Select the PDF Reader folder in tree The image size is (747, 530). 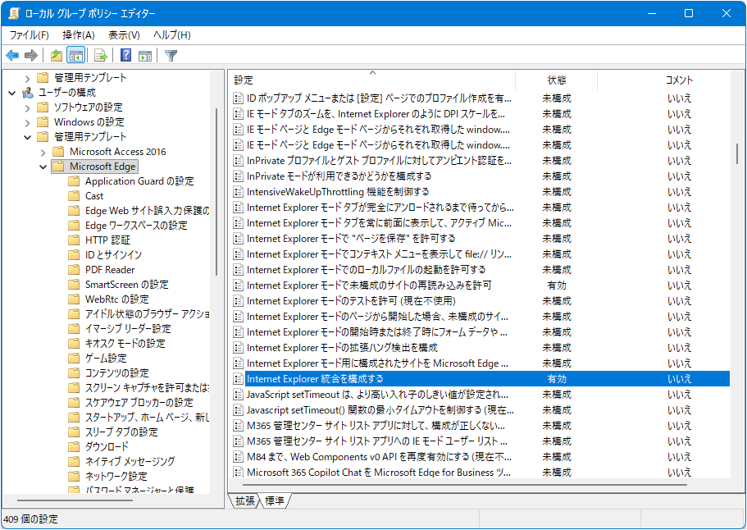[110, 270]
